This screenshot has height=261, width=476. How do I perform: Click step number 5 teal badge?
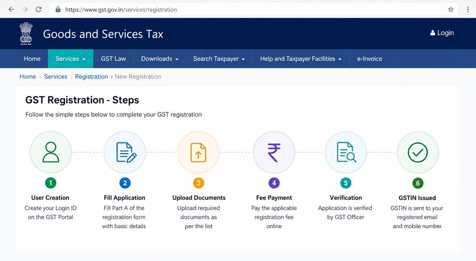tap(346, 183)
